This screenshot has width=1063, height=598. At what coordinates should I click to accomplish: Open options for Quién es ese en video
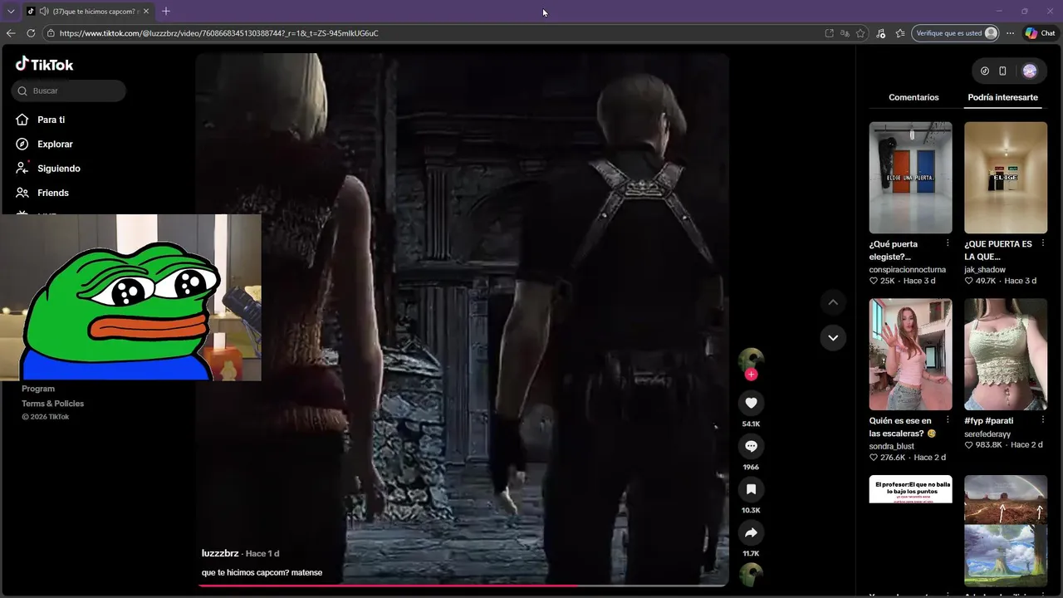coord(948,420)
